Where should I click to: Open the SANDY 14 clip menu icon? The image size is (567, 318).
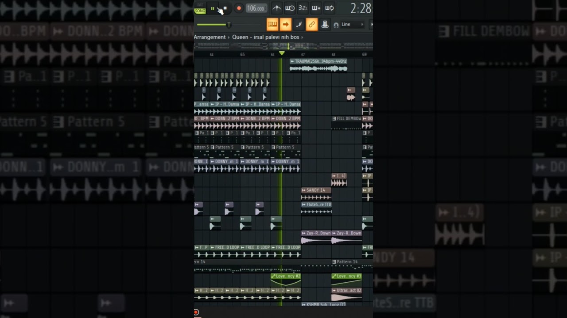[x=304, y=190]
